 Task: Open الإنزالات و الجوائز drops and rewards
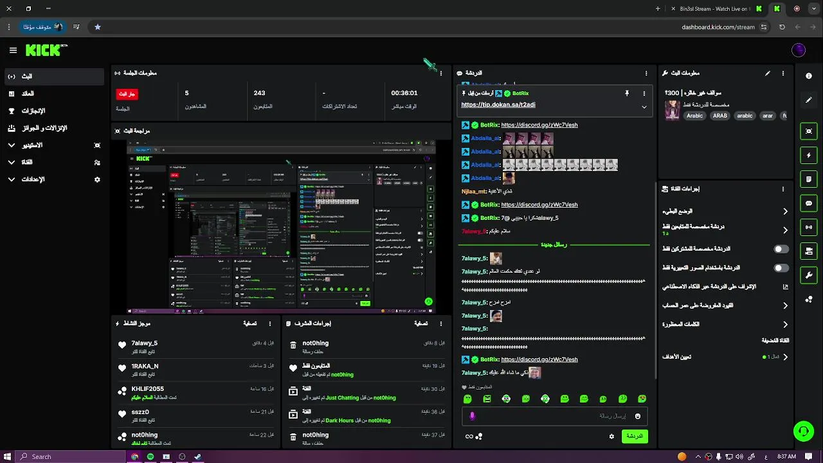[x=53, y=128]
